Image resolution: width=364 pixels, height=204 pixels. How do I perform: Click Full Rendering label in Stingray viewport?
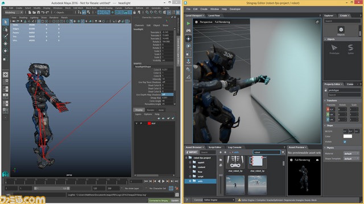pyautogui.click(x=222, y=22)
